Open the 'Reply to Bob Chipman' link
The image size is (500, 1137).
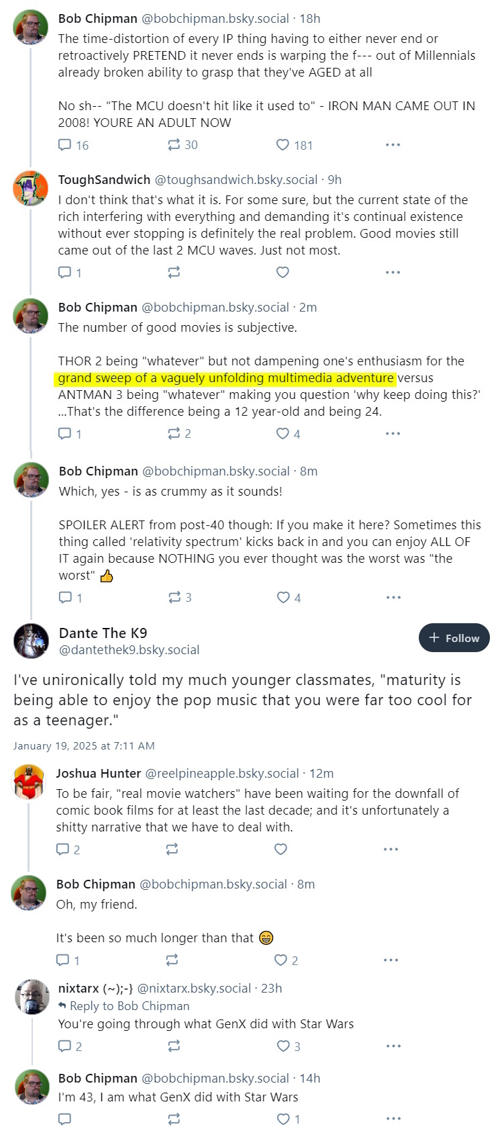(x=123, y=1006)
